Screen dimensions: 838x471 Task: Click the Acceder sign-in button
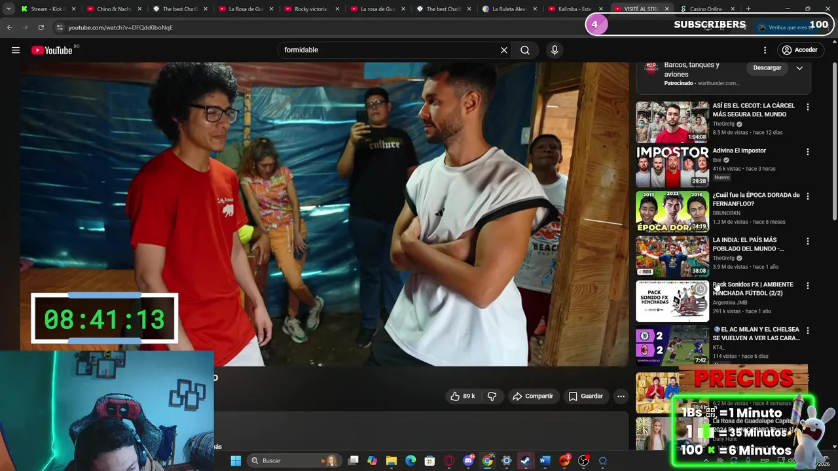[x=799, y=50]
